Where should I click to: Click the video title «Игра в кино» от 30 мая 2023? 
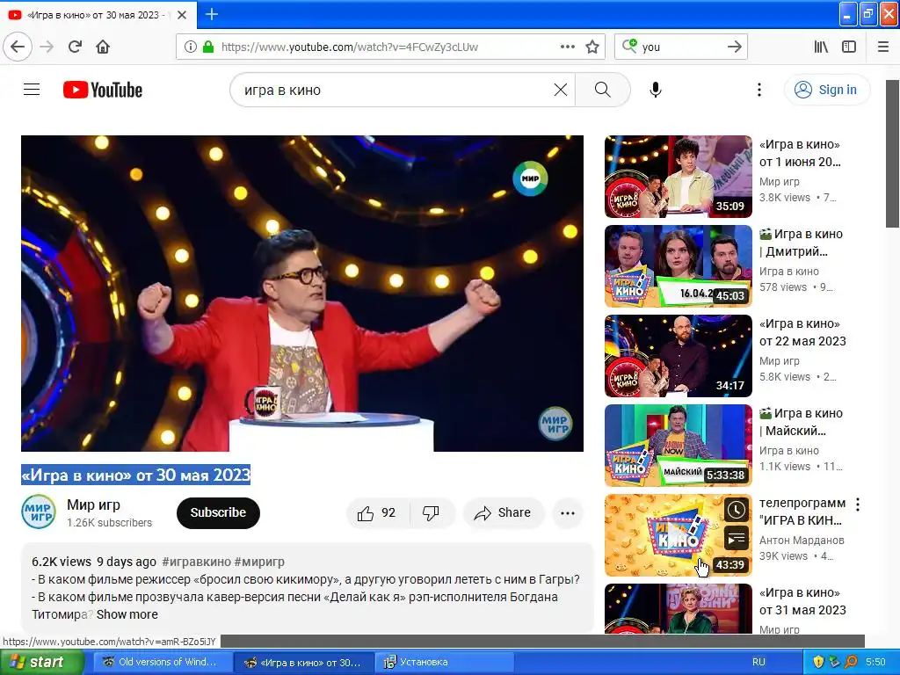[135, 475]
